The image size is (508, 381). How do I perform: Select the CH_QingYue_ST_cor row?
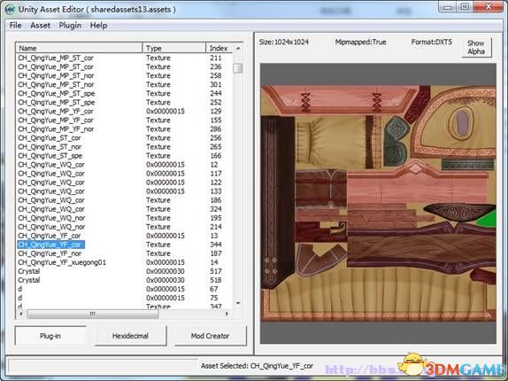click(124, 138)
